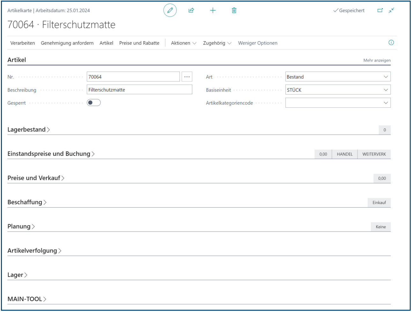
Task: Click the plus icon to create new item
Action: 213,10
